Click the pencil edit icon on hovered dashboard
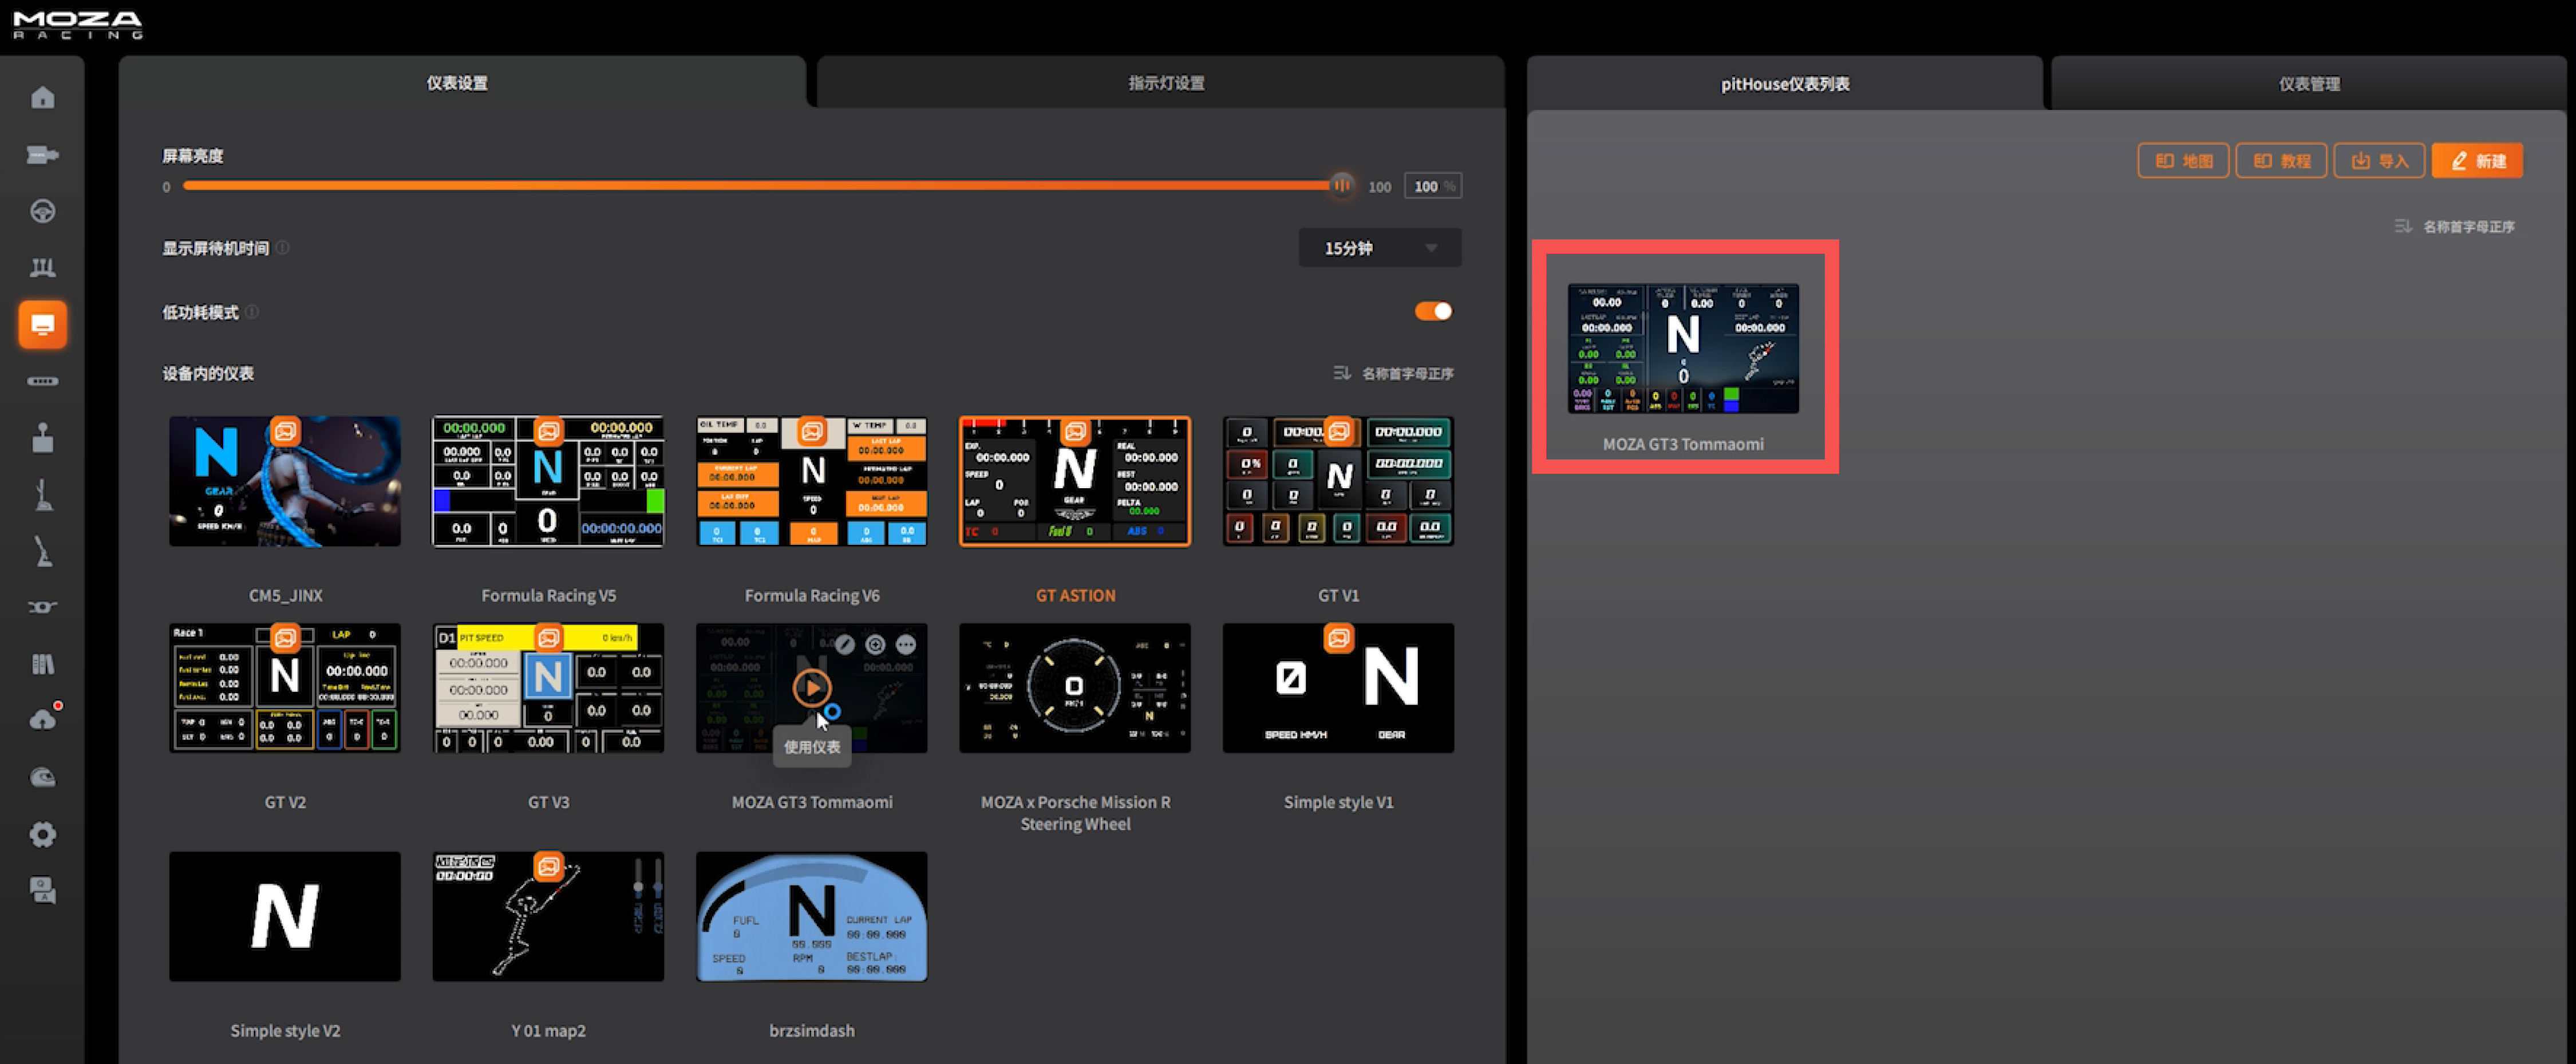The height and width of the screenshot is (1064, 2576). [x=845, y=645]
